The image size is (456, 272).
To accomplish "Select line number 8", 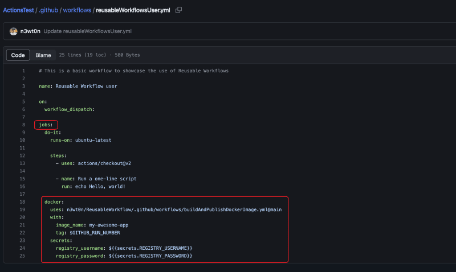I will click(23, 125).
